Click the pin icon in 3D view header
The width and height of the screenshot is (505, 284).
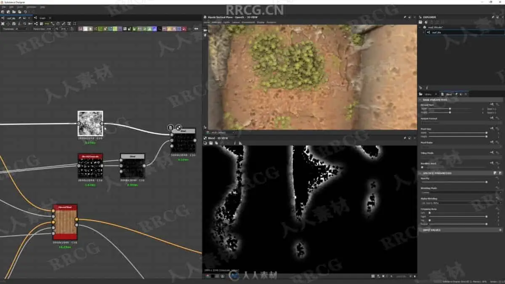pyautogui.click(x=405, y=17)
